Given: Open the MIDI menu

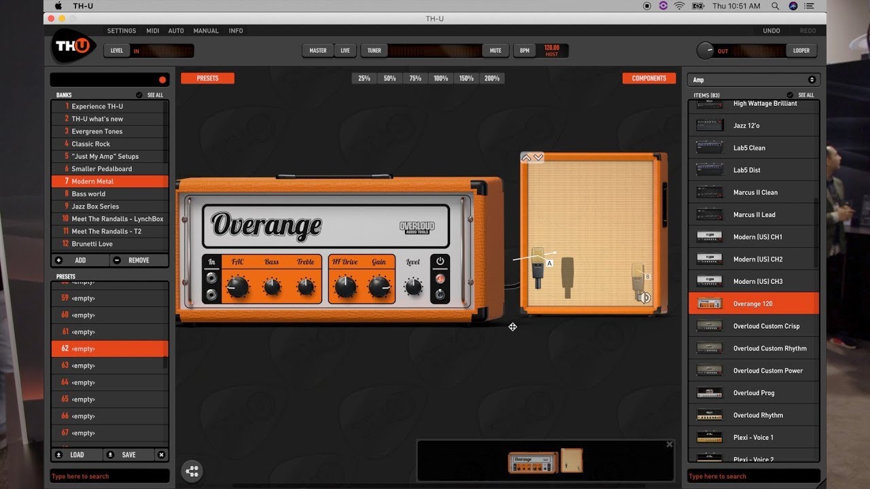Looking at the screenshot, I should pyautogui.click(x=153, y=31).
